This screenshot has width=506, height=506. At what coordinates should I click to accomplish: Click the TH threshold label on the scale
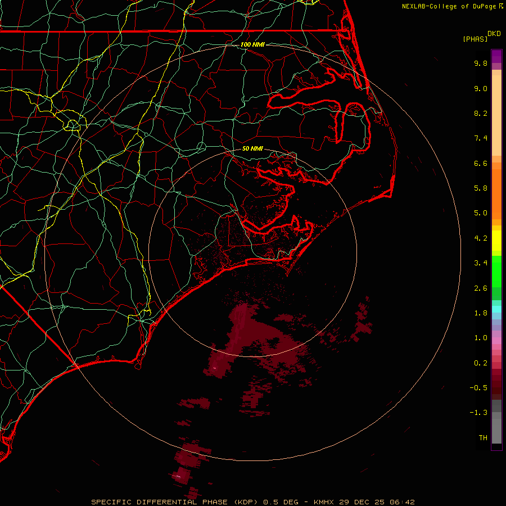(x=483, y=438)
